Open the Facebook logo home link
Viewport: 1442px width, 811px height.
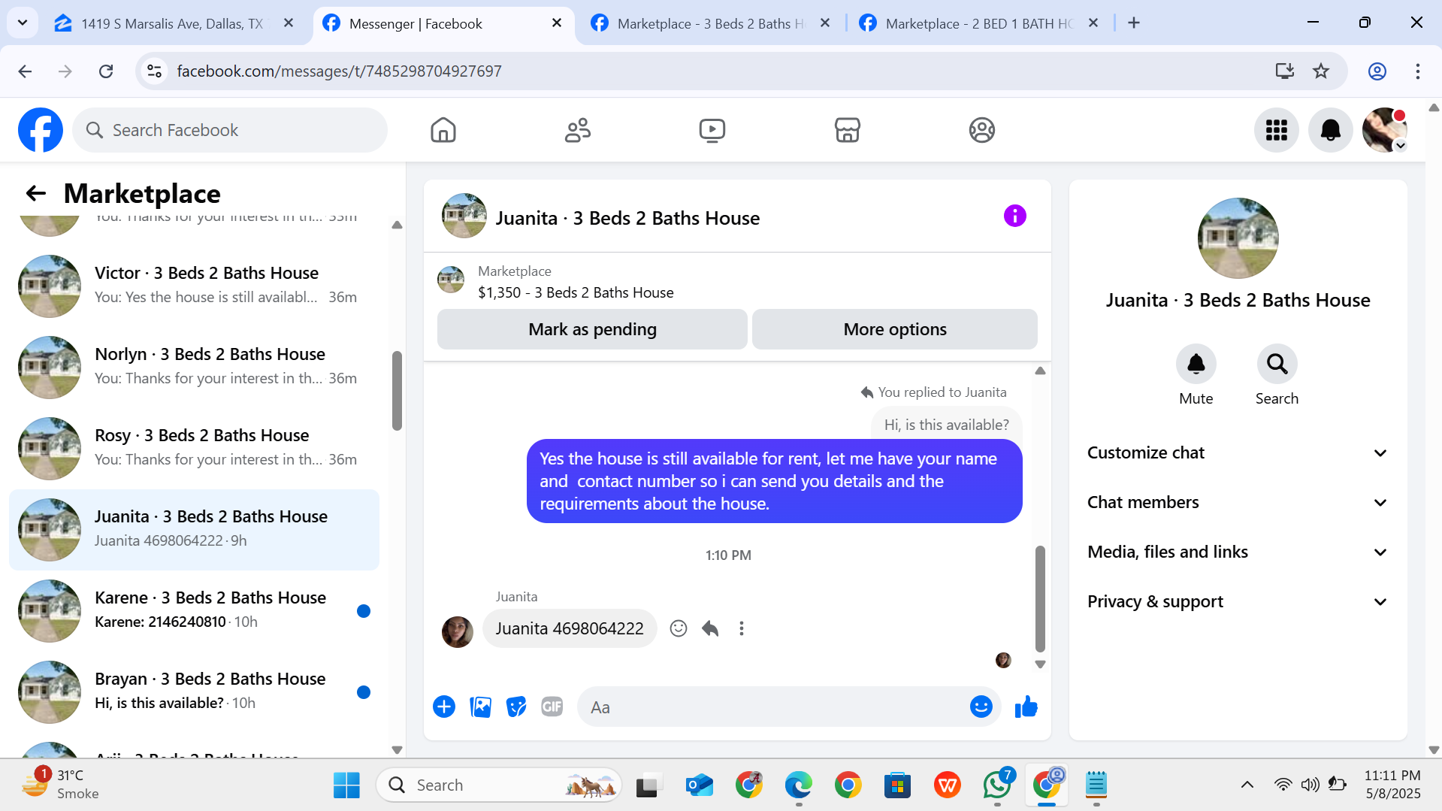tap(41, 130)
